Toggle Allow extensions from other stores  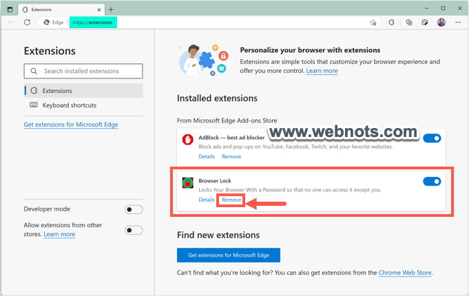tap(134, 230)
